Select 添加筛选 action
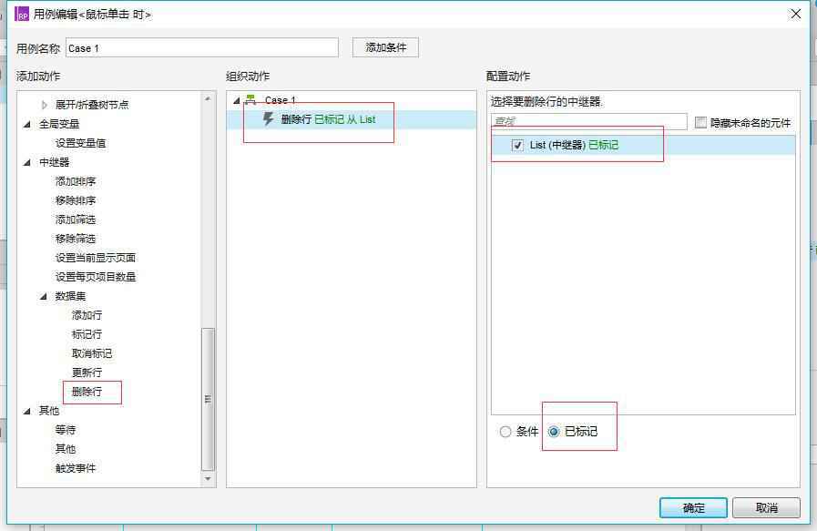This screenshot has height=531, width=817. 76,220
